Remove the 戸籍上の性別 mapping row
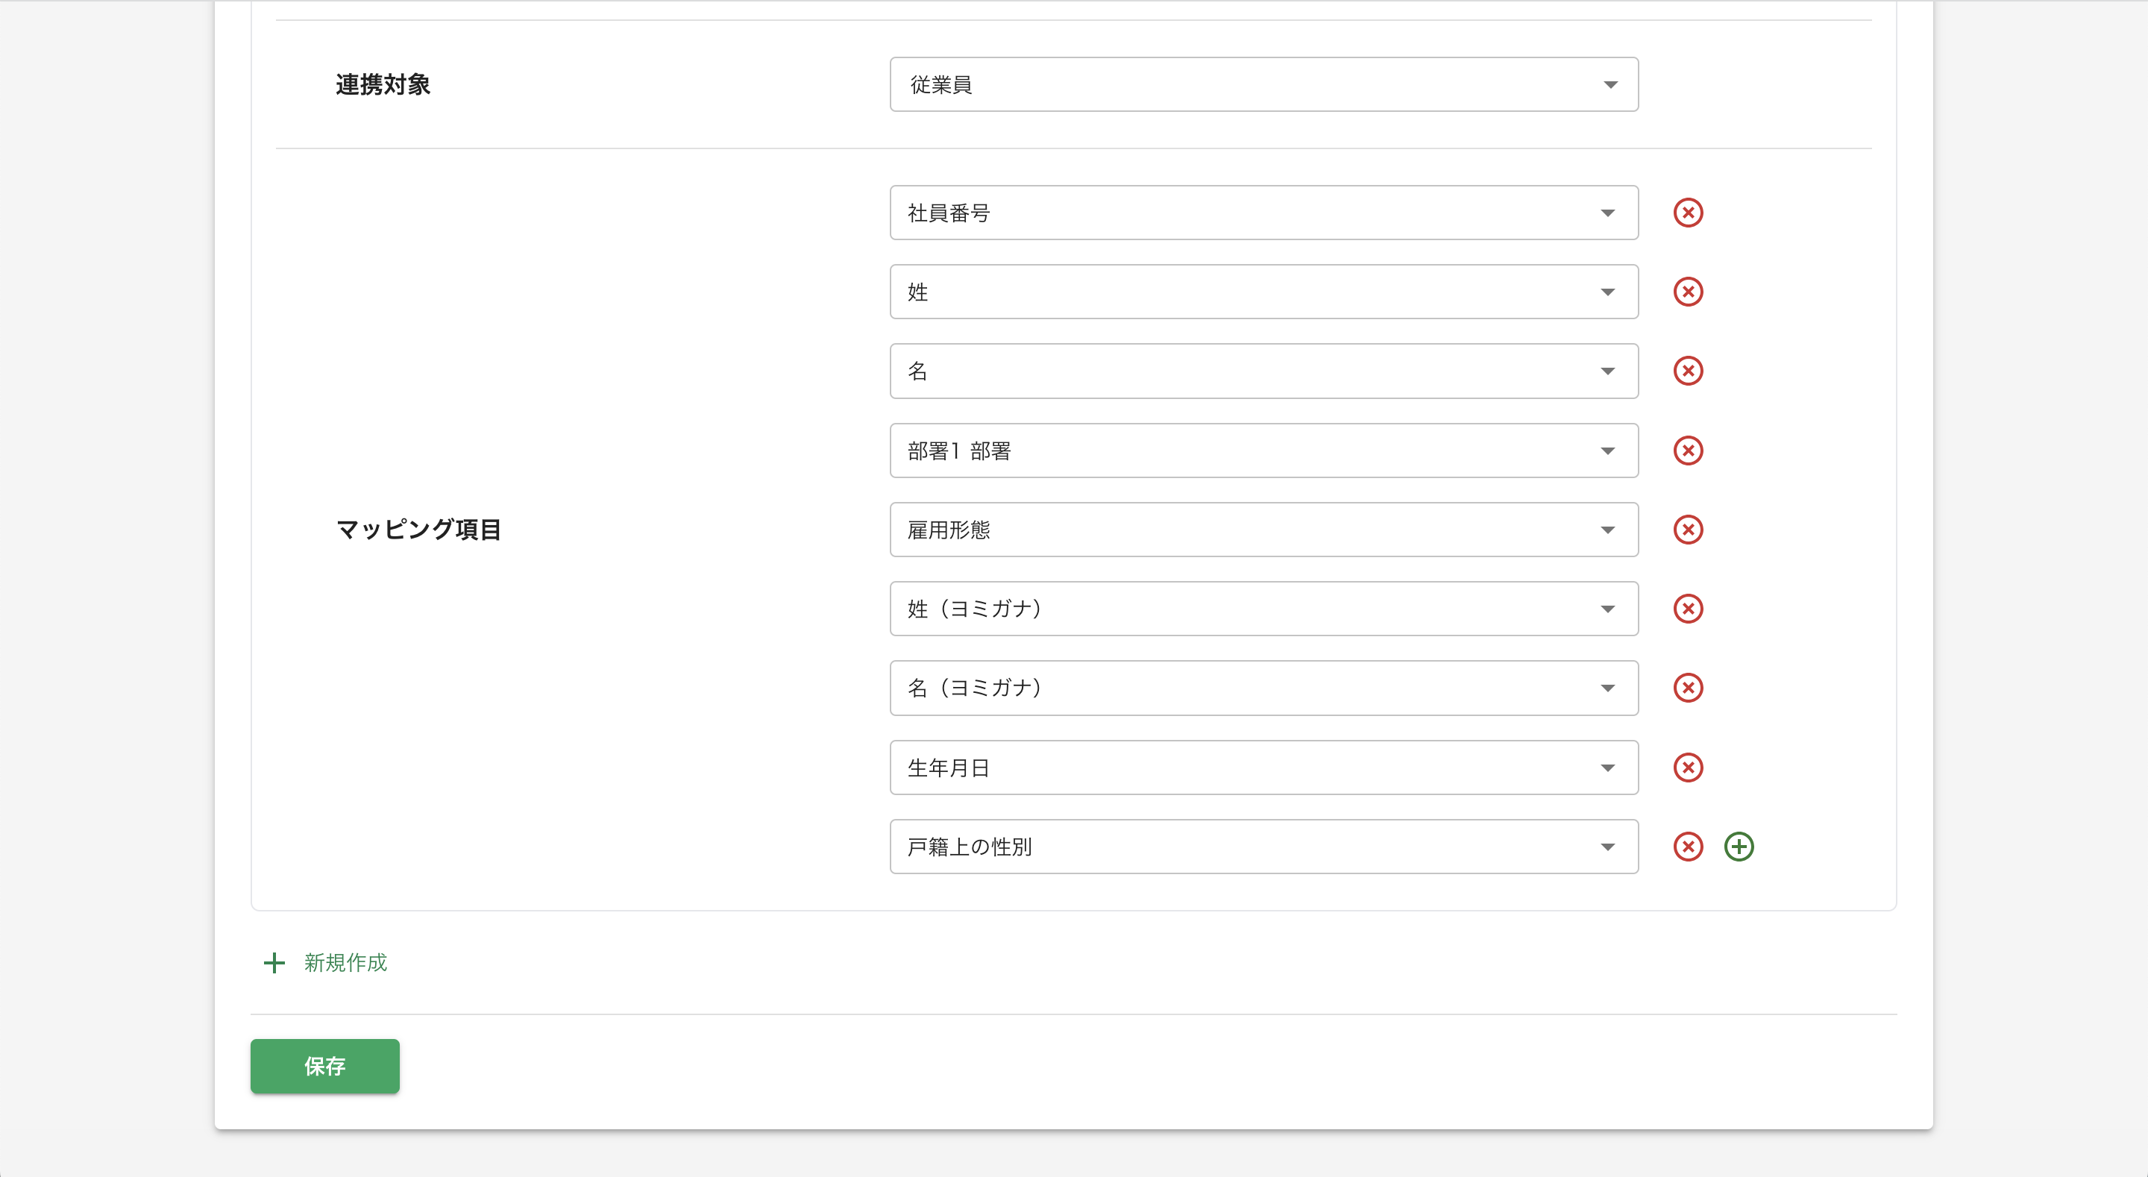 (1688, 847)
